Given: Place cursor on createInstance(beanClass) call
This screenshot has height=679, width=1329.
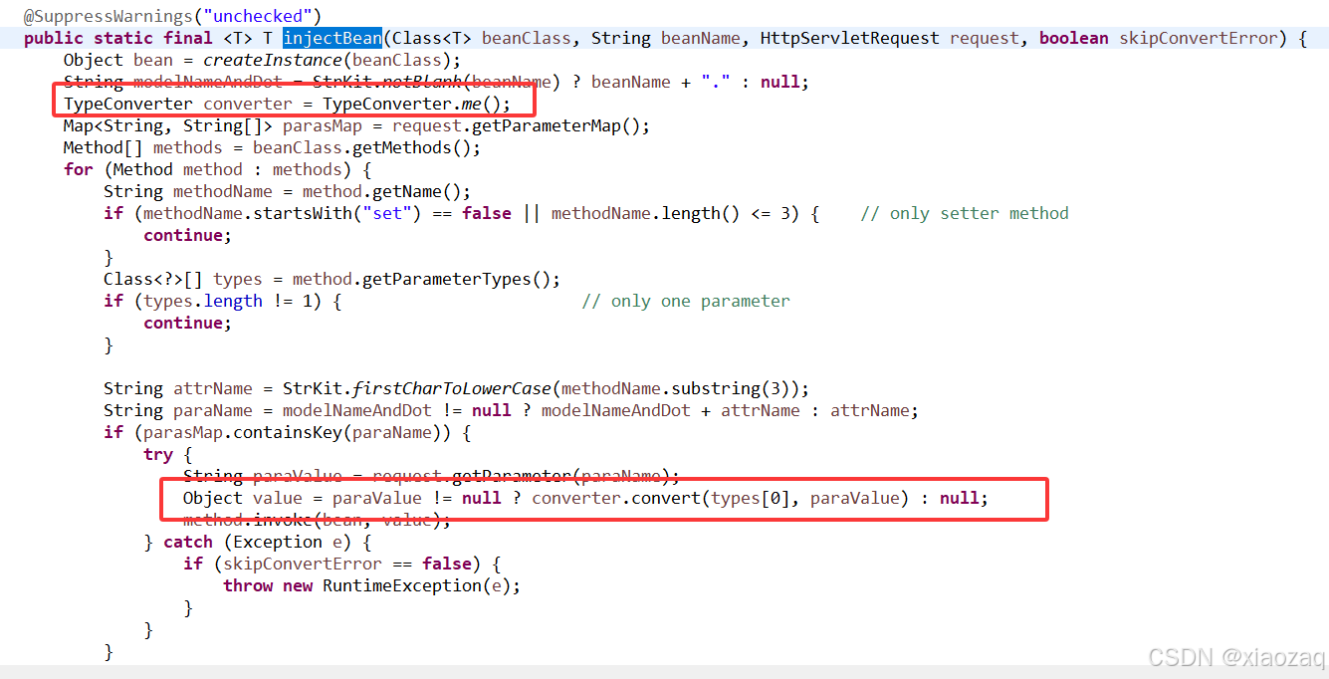Looking at the screenshot, I should (x=329, y=60).
